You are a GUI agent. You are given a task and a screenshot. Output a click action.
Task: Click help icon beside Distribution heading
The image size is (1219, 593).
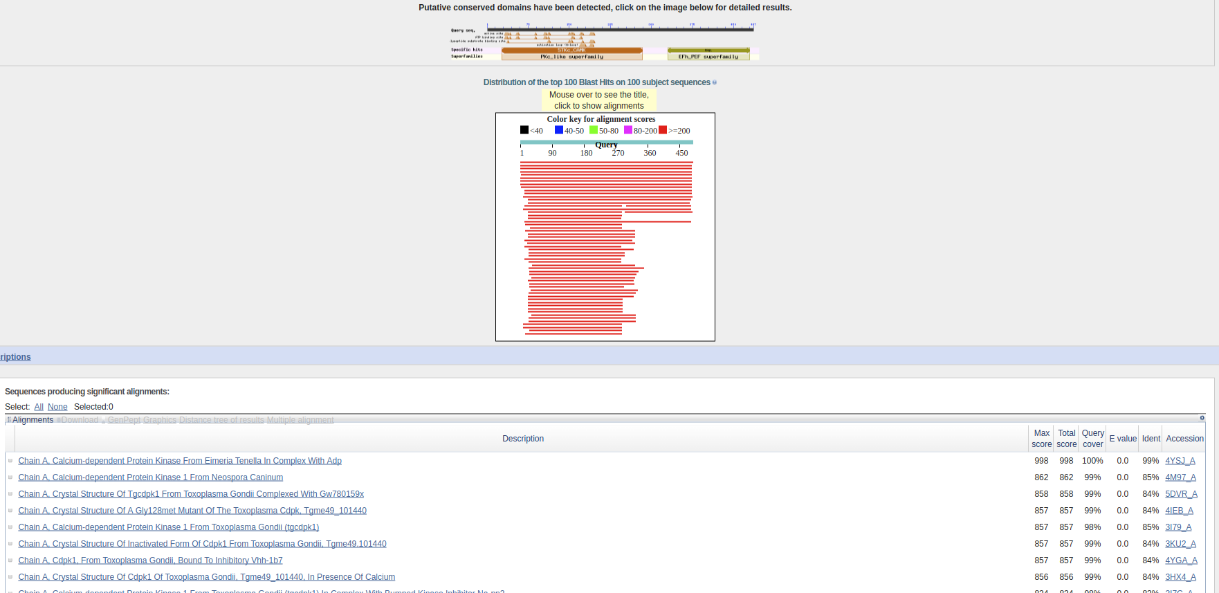[715, 82]
